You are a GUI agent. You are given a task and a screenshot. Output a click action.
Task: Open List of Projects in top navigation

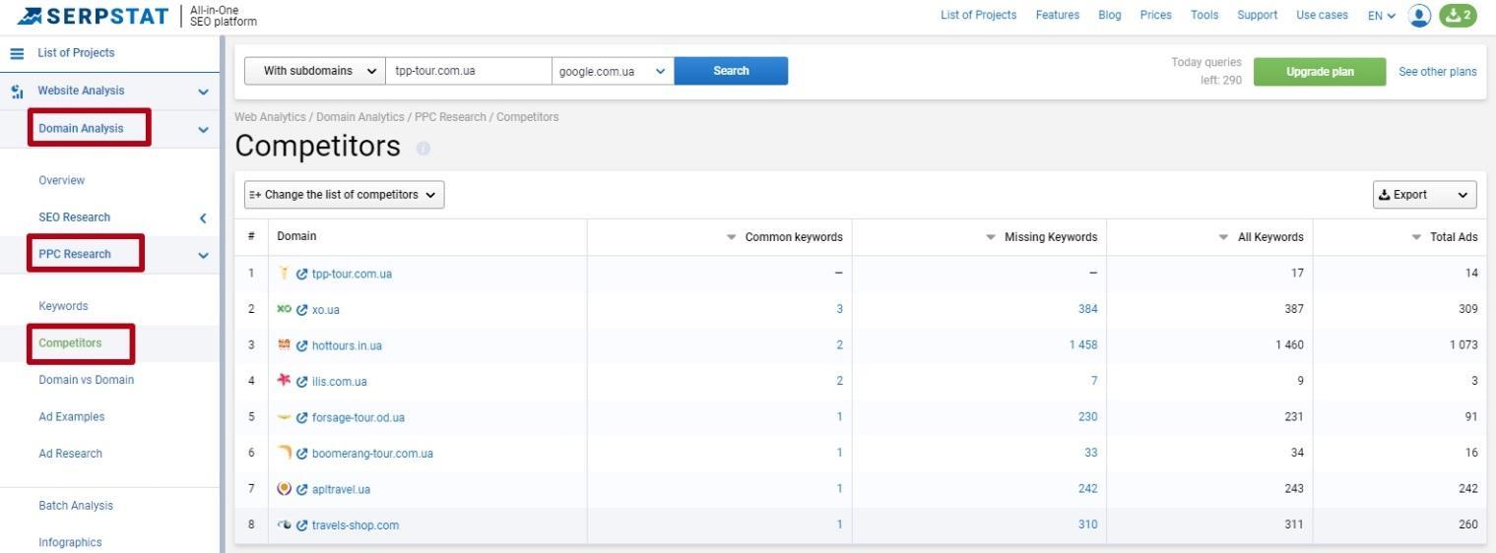pos(978,16)
